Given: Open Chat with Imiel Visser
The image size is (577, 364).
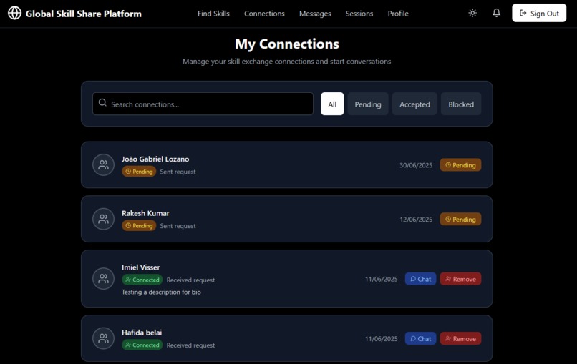Looking at the screenshot, I should [x=421, y=279].
